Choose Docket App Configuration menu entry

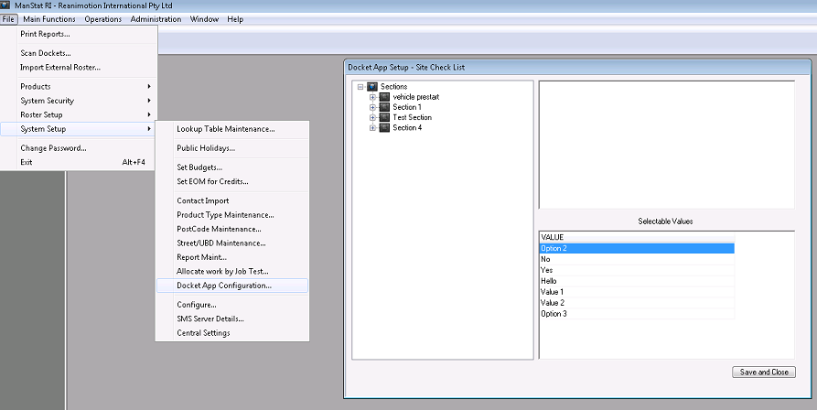[x=224, y=286]
